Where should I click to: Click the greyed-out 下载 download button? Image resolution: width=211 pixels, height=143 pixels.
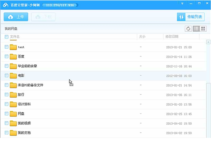(x=43, y=17)
